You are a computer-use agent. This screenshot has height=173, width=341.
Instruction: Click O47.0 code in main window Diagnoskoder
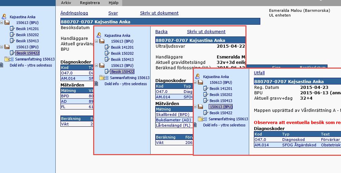click(x=67, y=73)
